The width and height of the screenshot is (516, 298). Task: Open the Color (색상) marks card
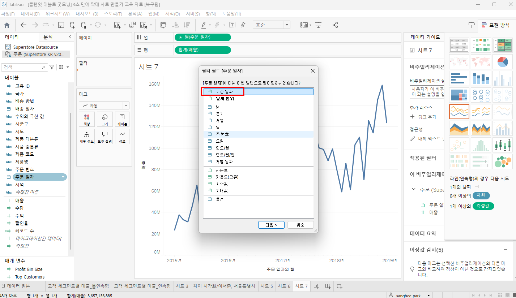tap(87, 119)
